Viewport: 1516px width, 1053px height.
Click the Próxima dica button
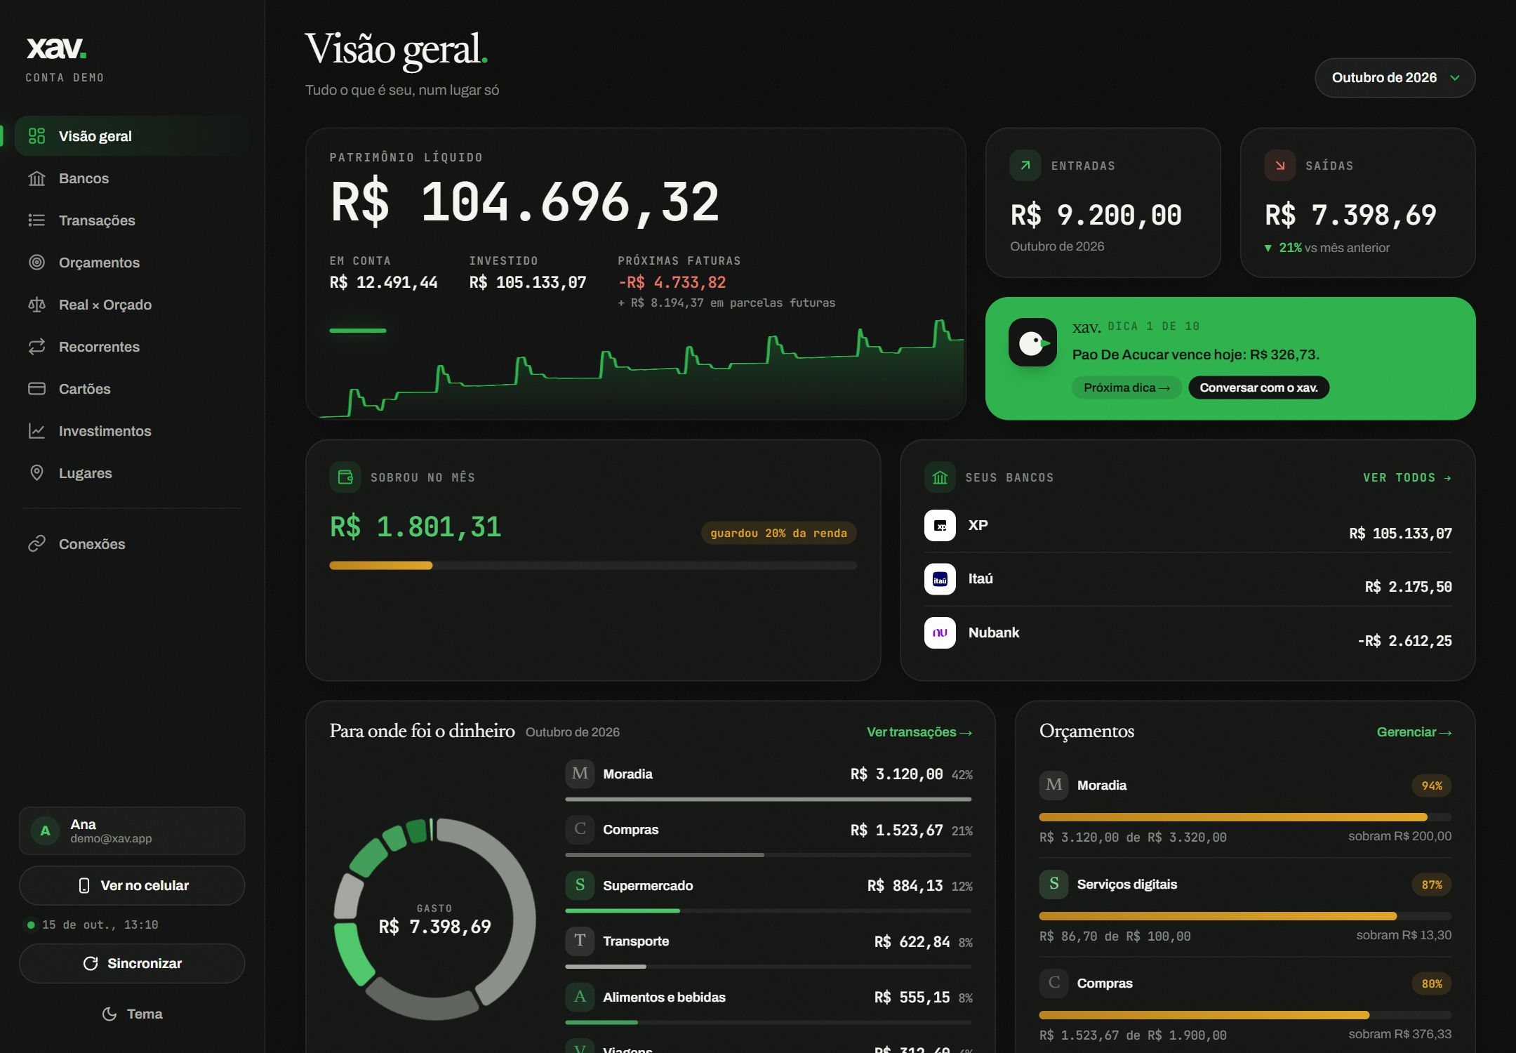1126,388
